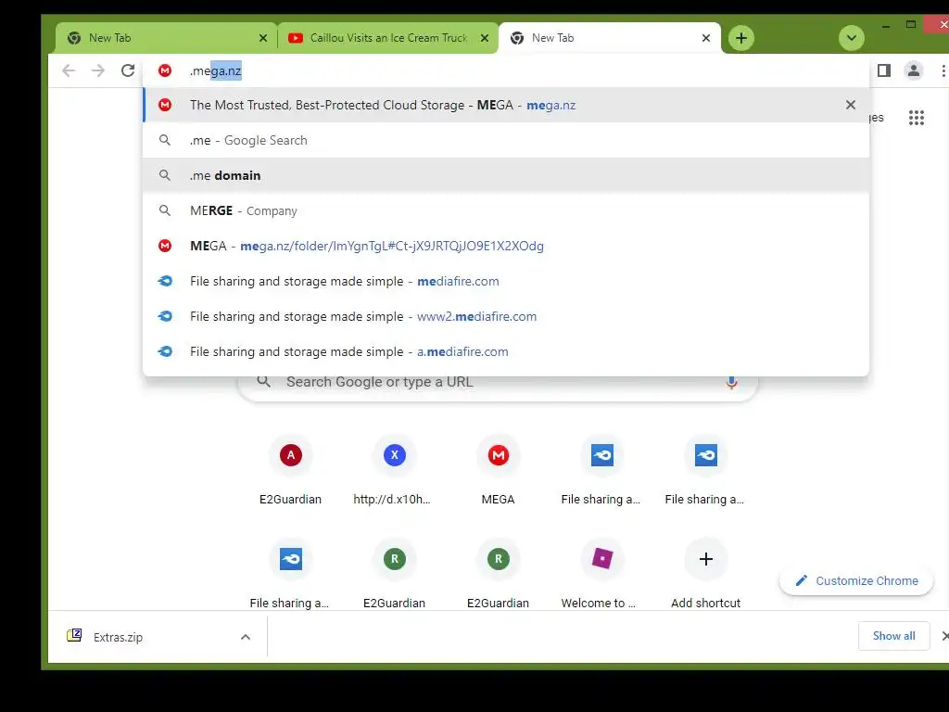The image size is (949, 712).
Task: Click Customize Chrome button
Action: (x=855, y=580)
